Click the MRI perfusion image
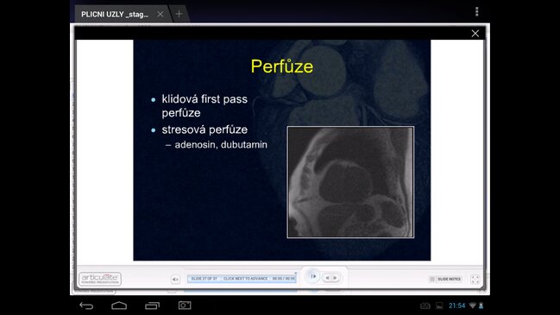The width and height of the screenshot is (560, 315). pyautogui.click(x=350, y=182)
